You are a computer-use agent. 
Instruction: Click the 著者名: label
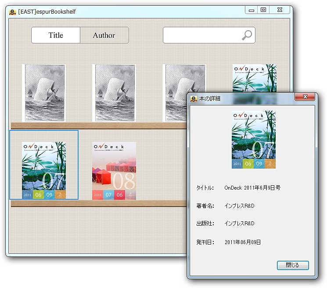click(205, 206)
